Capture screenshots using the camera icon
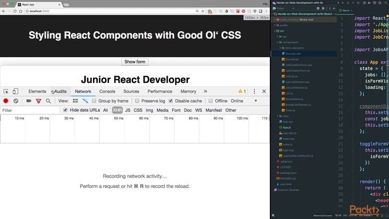 click(29, 101)
